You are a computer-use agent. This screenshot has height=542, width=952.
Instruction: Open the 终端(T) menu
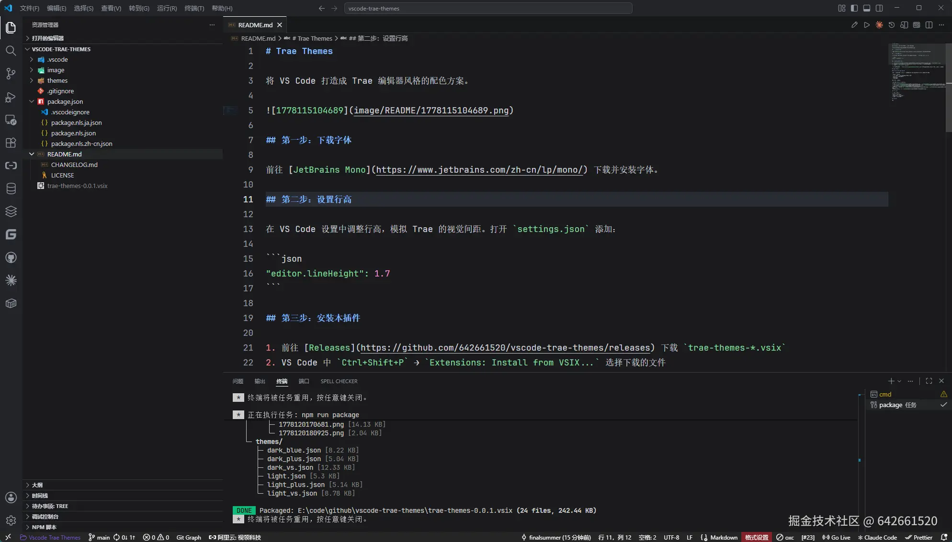pyautogui.click(x=194, y=8)
